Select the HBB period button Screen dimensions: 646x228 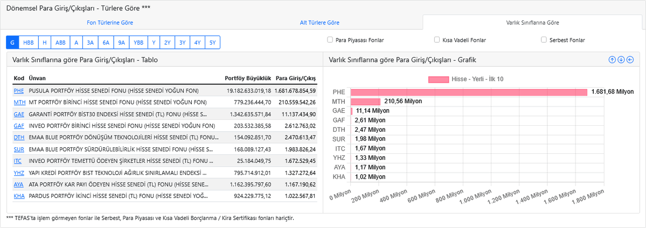click(29, 42)
